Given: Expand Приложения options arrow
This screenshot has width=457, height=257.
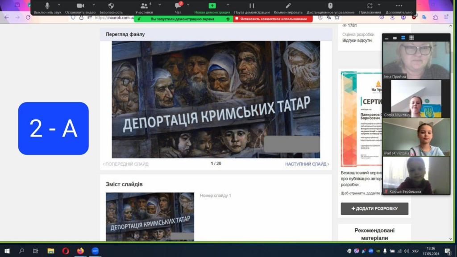Looking at the screenshot, I should pos(379,4).
